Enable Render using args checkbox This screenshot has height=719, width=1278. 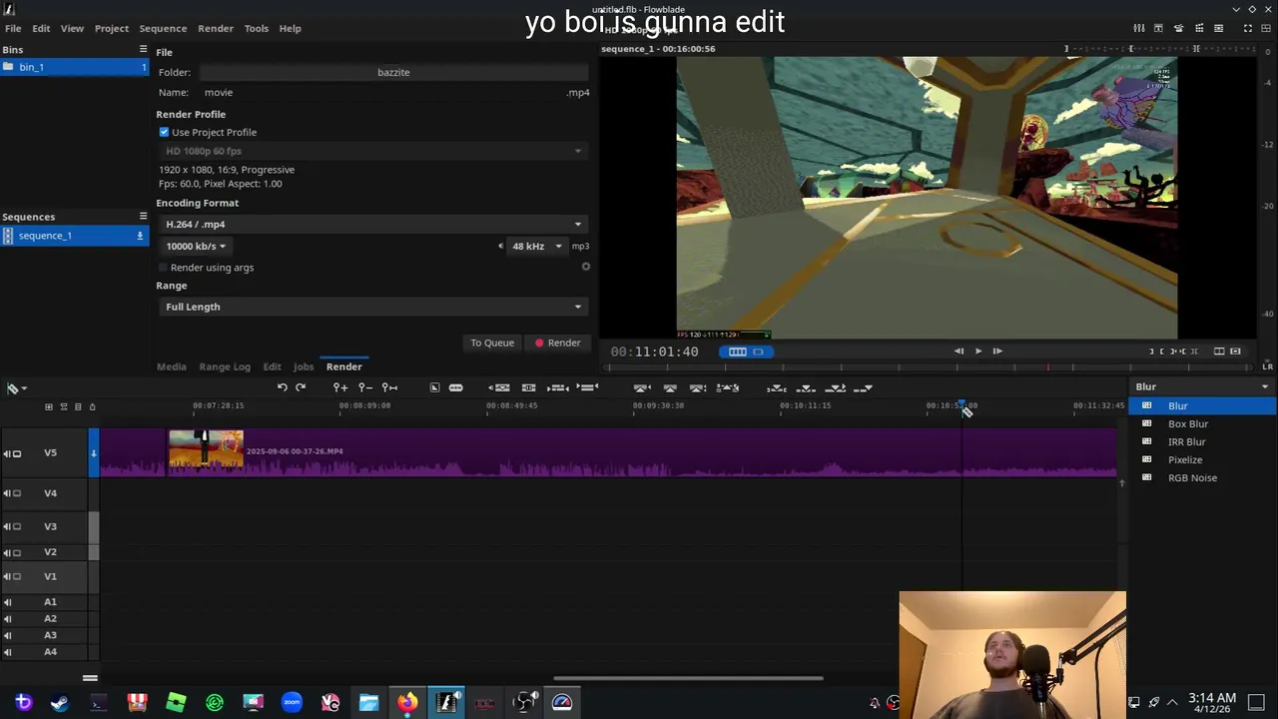pos(164,268)
